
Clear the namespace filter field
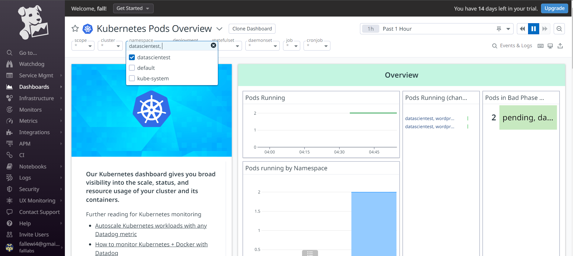(213, 45)
